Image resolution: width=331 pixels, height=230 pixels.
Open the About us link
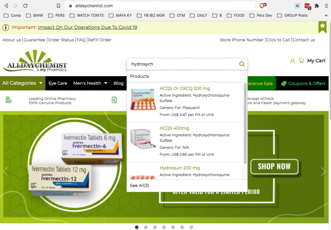pos(12,40)
